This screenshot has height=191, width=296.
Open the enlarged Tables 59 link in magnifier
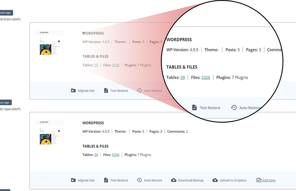[182, 77]
